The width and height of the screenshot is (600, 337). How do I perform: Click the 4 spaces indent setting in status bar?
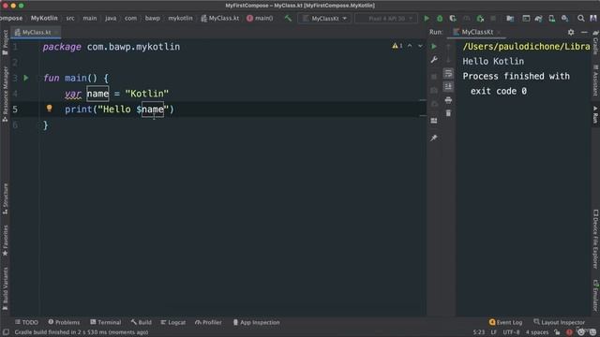pyautogui.click(x=537, y=332)
